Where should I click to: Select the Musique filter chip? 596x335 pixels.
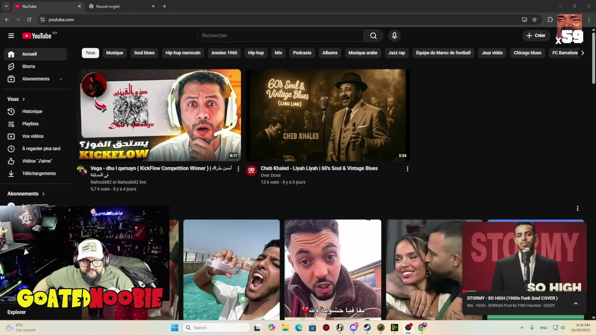click(x=115, y=53)
